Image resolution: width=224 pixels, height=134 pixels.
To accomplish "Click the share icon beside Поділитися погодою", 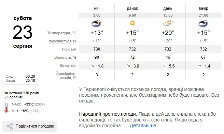I will pyautogui.click(x=10, y=126).
